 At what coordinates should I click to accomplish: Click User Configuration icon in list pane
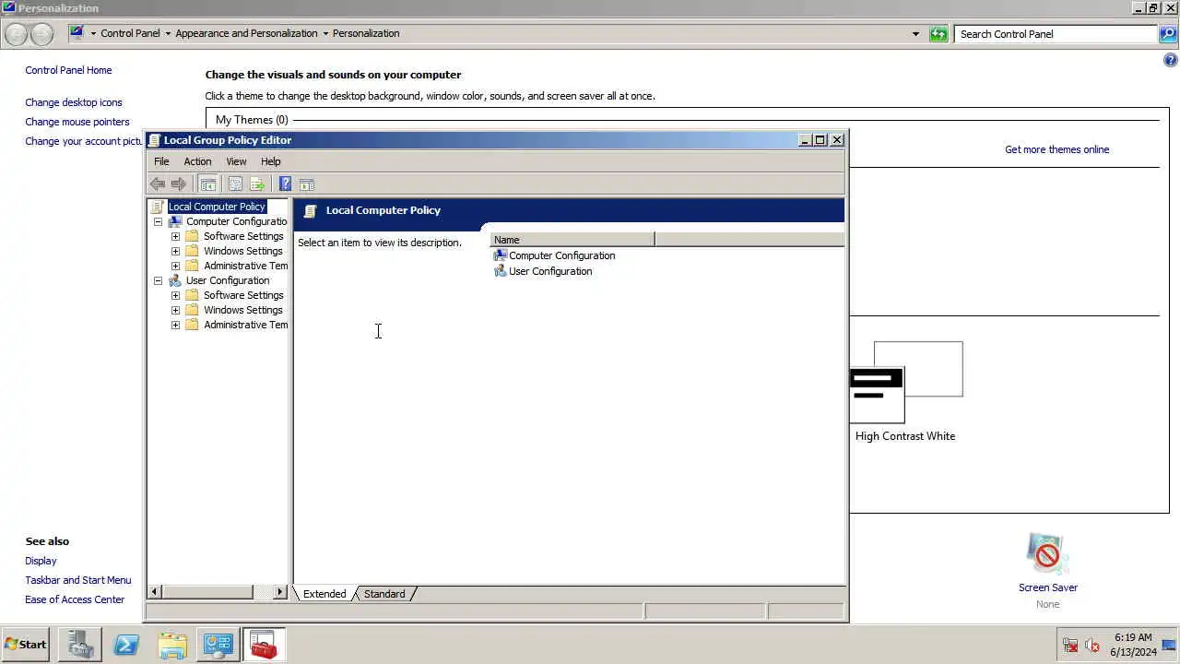(x=500, y=271)
